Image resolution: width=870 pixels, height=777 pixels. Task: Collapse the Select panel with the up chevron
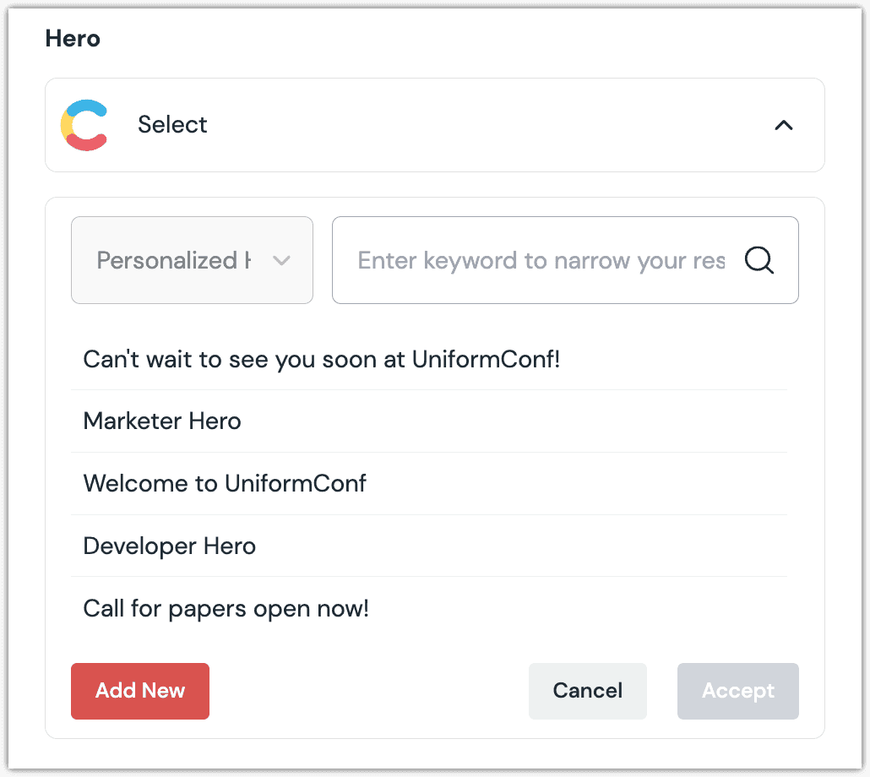(784, 125)
